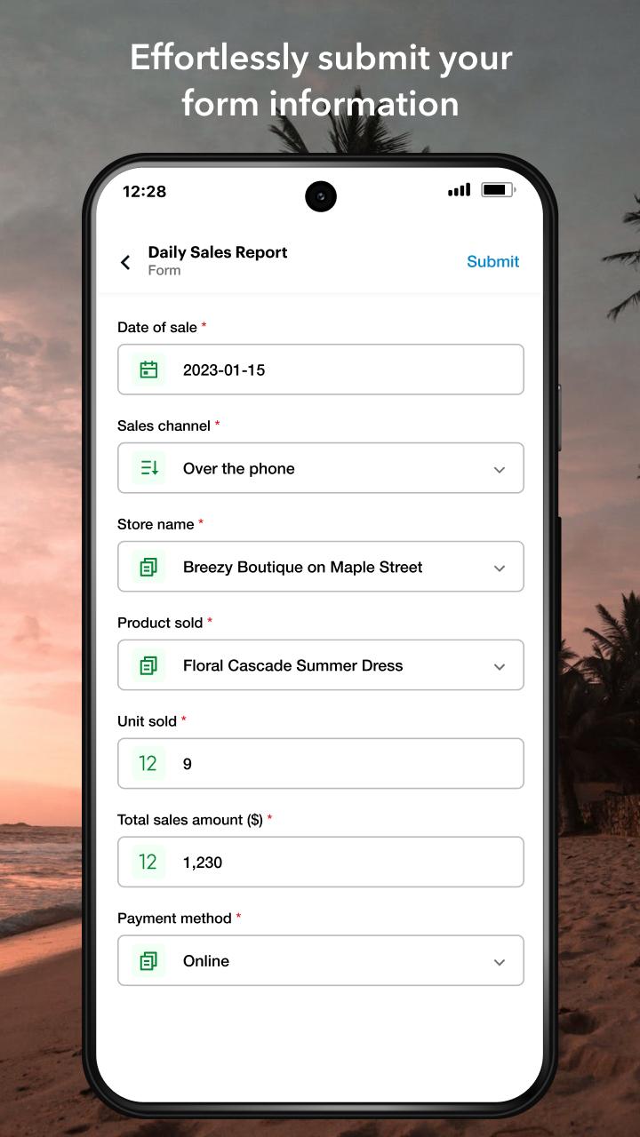Select the 2023-01-15 date field

tap(321, 370)
